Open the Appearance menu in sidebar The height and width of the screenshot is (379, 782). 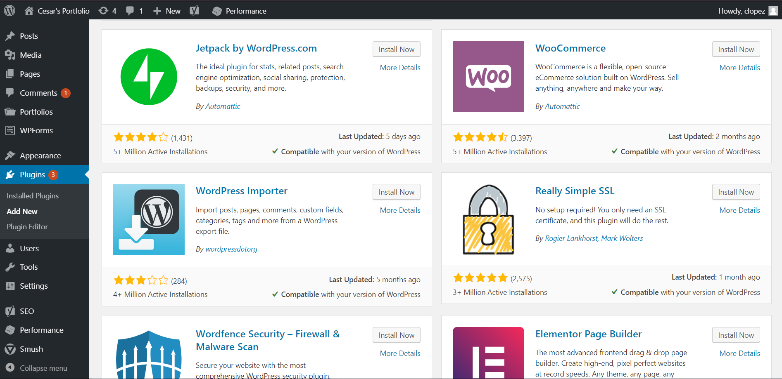[40, 155]
